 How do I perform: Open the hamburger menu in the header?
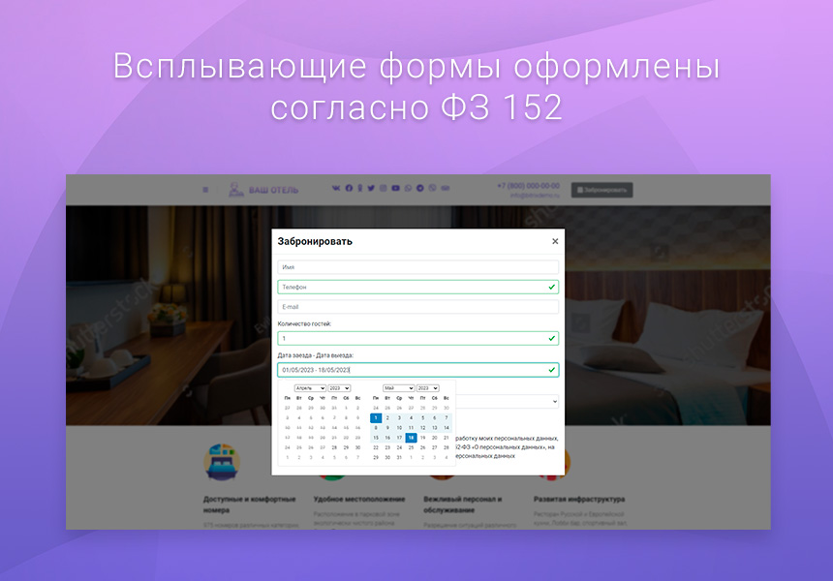206,190
